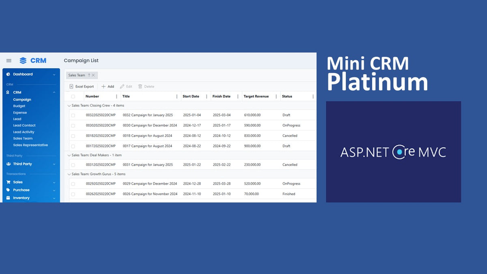Expand the CRM section chevron
This screenshot has width=487, height=274.
pyautogui.click(x=53, y=92)
